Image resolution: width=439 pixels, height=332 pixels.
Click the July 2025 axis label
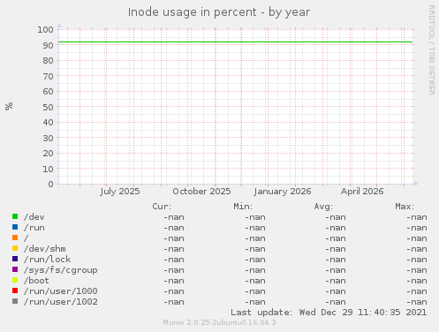click(x=120, y=192)
